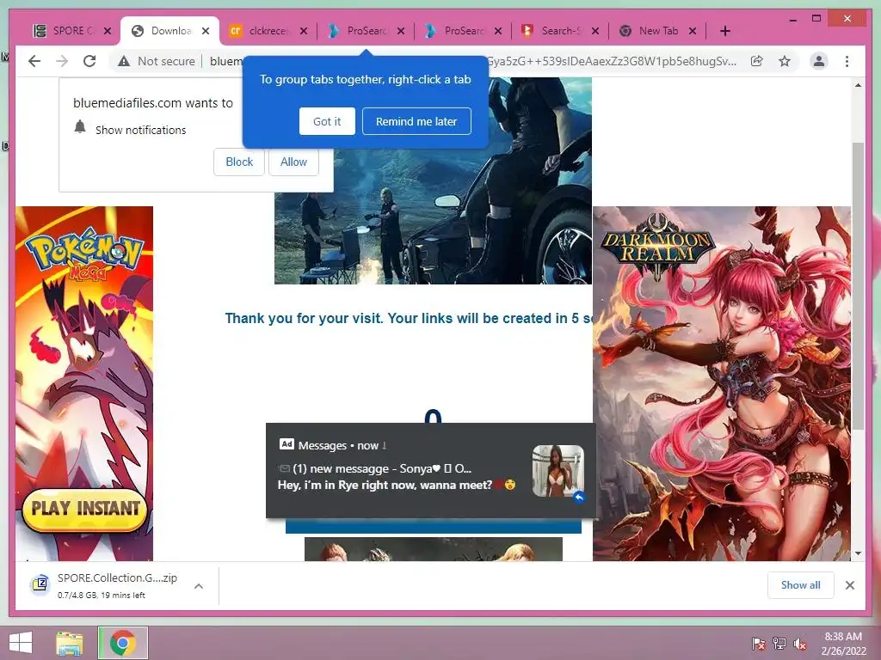The height and width of the screenshot is (660, 881).
Task: Close the New Tab tab
Action: (693, 31)
